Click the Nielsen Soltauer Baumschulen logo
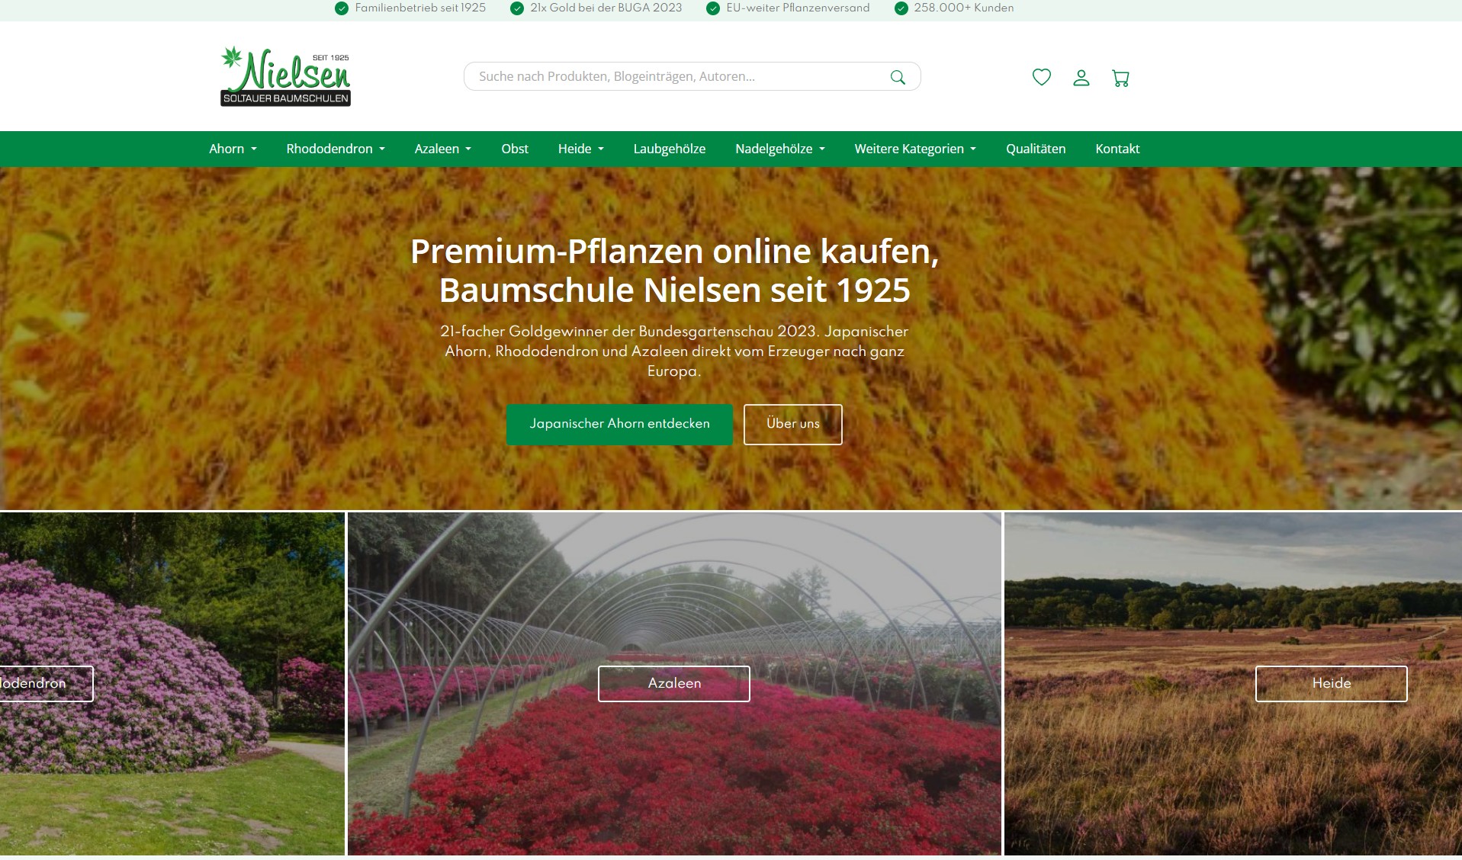The height and width of the screenshot is (860, 1462). [286, 76]
